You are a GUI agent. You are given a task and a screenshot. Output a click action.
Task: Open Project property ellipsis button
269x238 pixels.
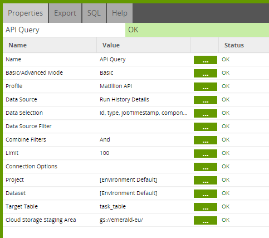[206, 180]
